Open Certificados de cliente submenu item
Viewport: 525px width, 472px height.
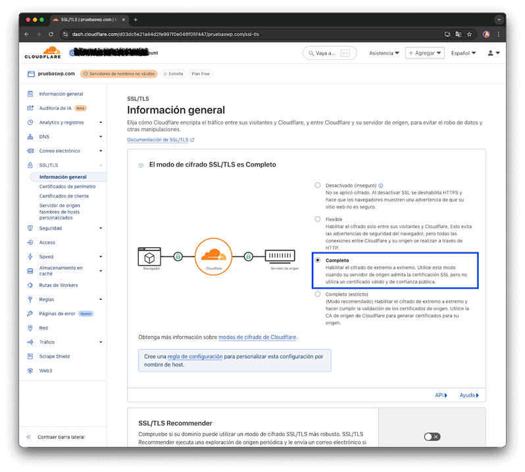click(64, 196)
